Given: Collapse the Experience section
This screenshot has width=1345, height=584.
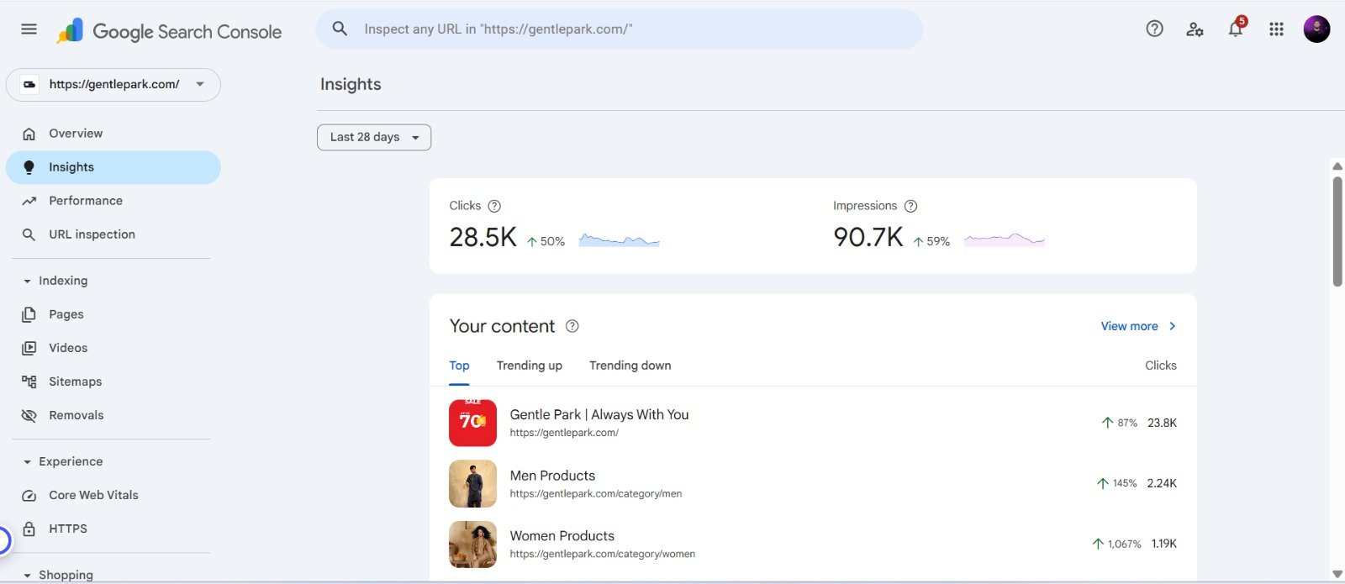Looking at the screenshot, I should [27, 462].
